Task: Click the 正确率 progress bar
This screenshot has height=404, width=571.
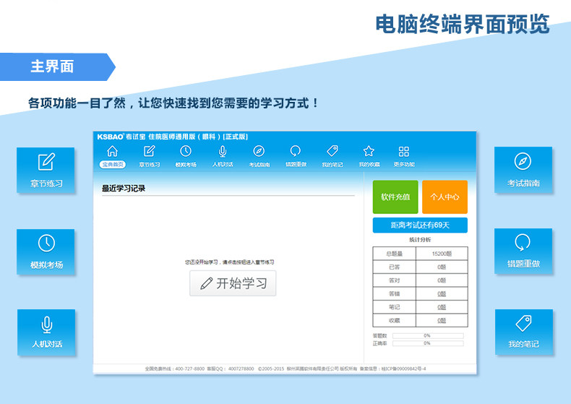Action: pos(428,343)
